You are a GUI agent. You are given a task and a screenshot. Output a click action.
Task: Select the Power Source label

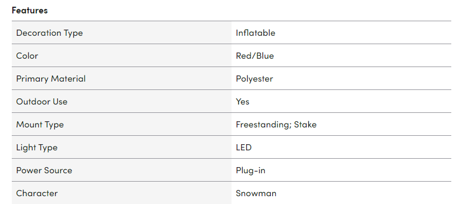44,170
